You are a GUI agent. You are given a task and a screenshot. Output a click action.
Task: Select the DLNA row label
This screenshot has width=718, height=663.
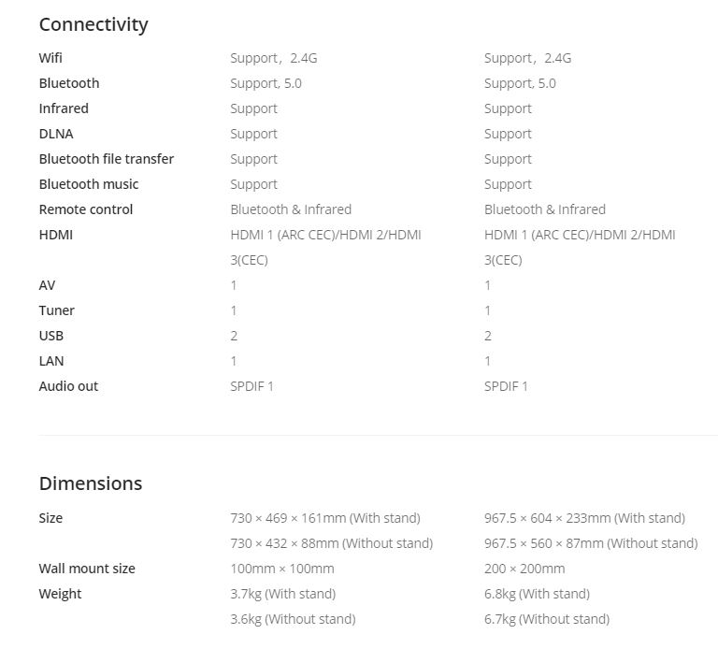point(56,134)
